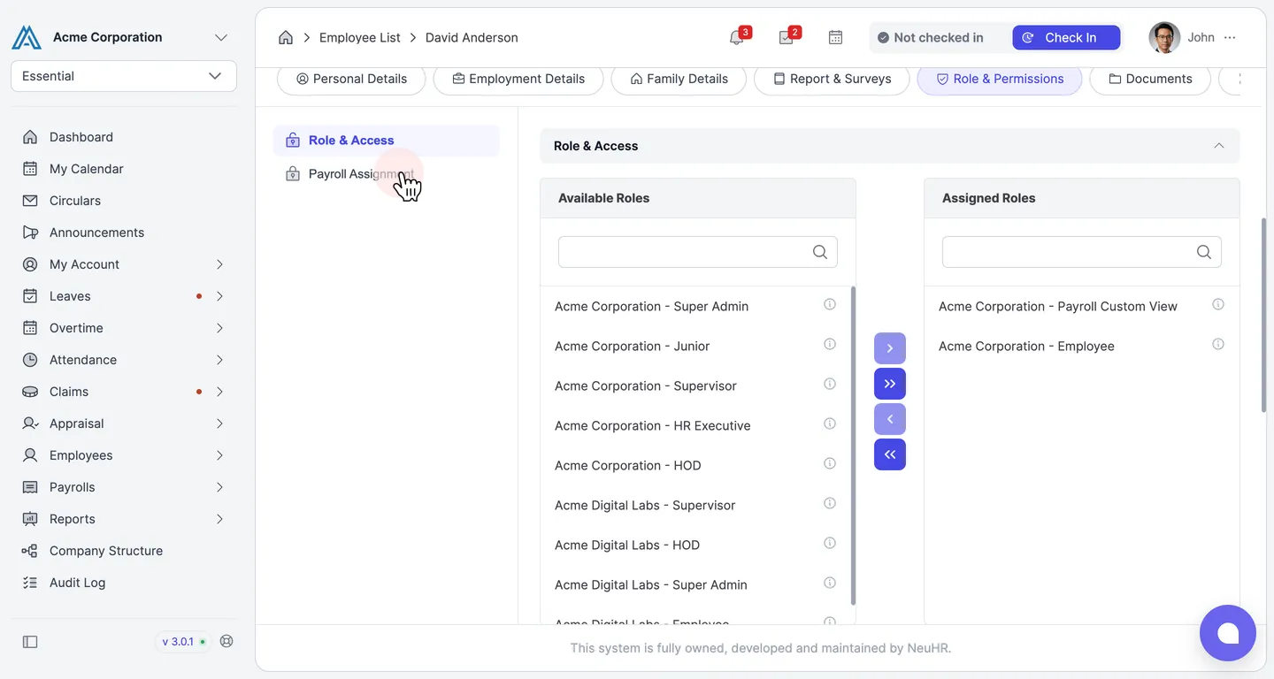The width and height of the screenshot is (1274, 679).
Task: Open Audit Log in the sidebar
Action: [124, 583]
